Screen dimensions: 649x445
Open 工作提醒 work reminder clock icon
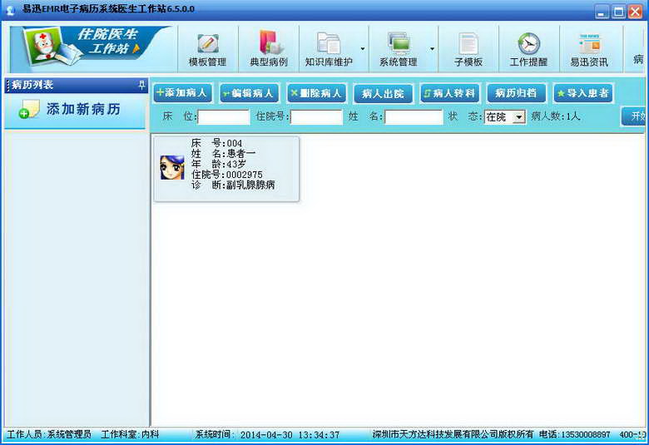pyautogui.click(x=528, y=48)
